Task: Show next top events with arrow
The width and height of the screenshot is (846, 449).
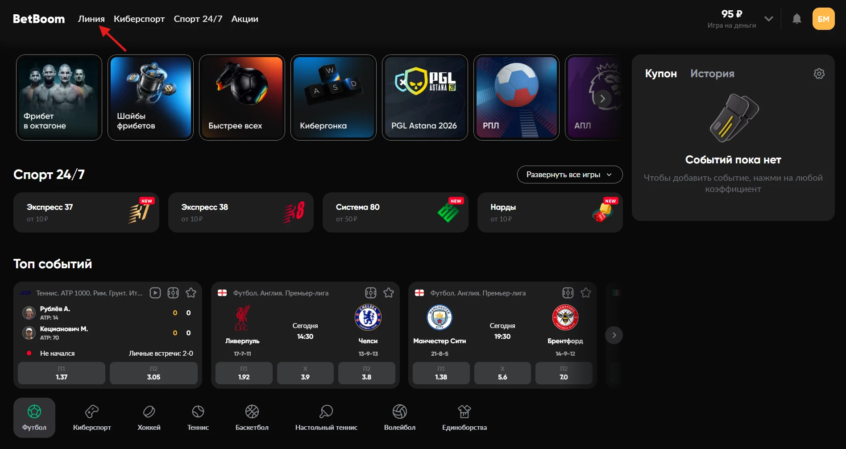Action: pos(614,335)
